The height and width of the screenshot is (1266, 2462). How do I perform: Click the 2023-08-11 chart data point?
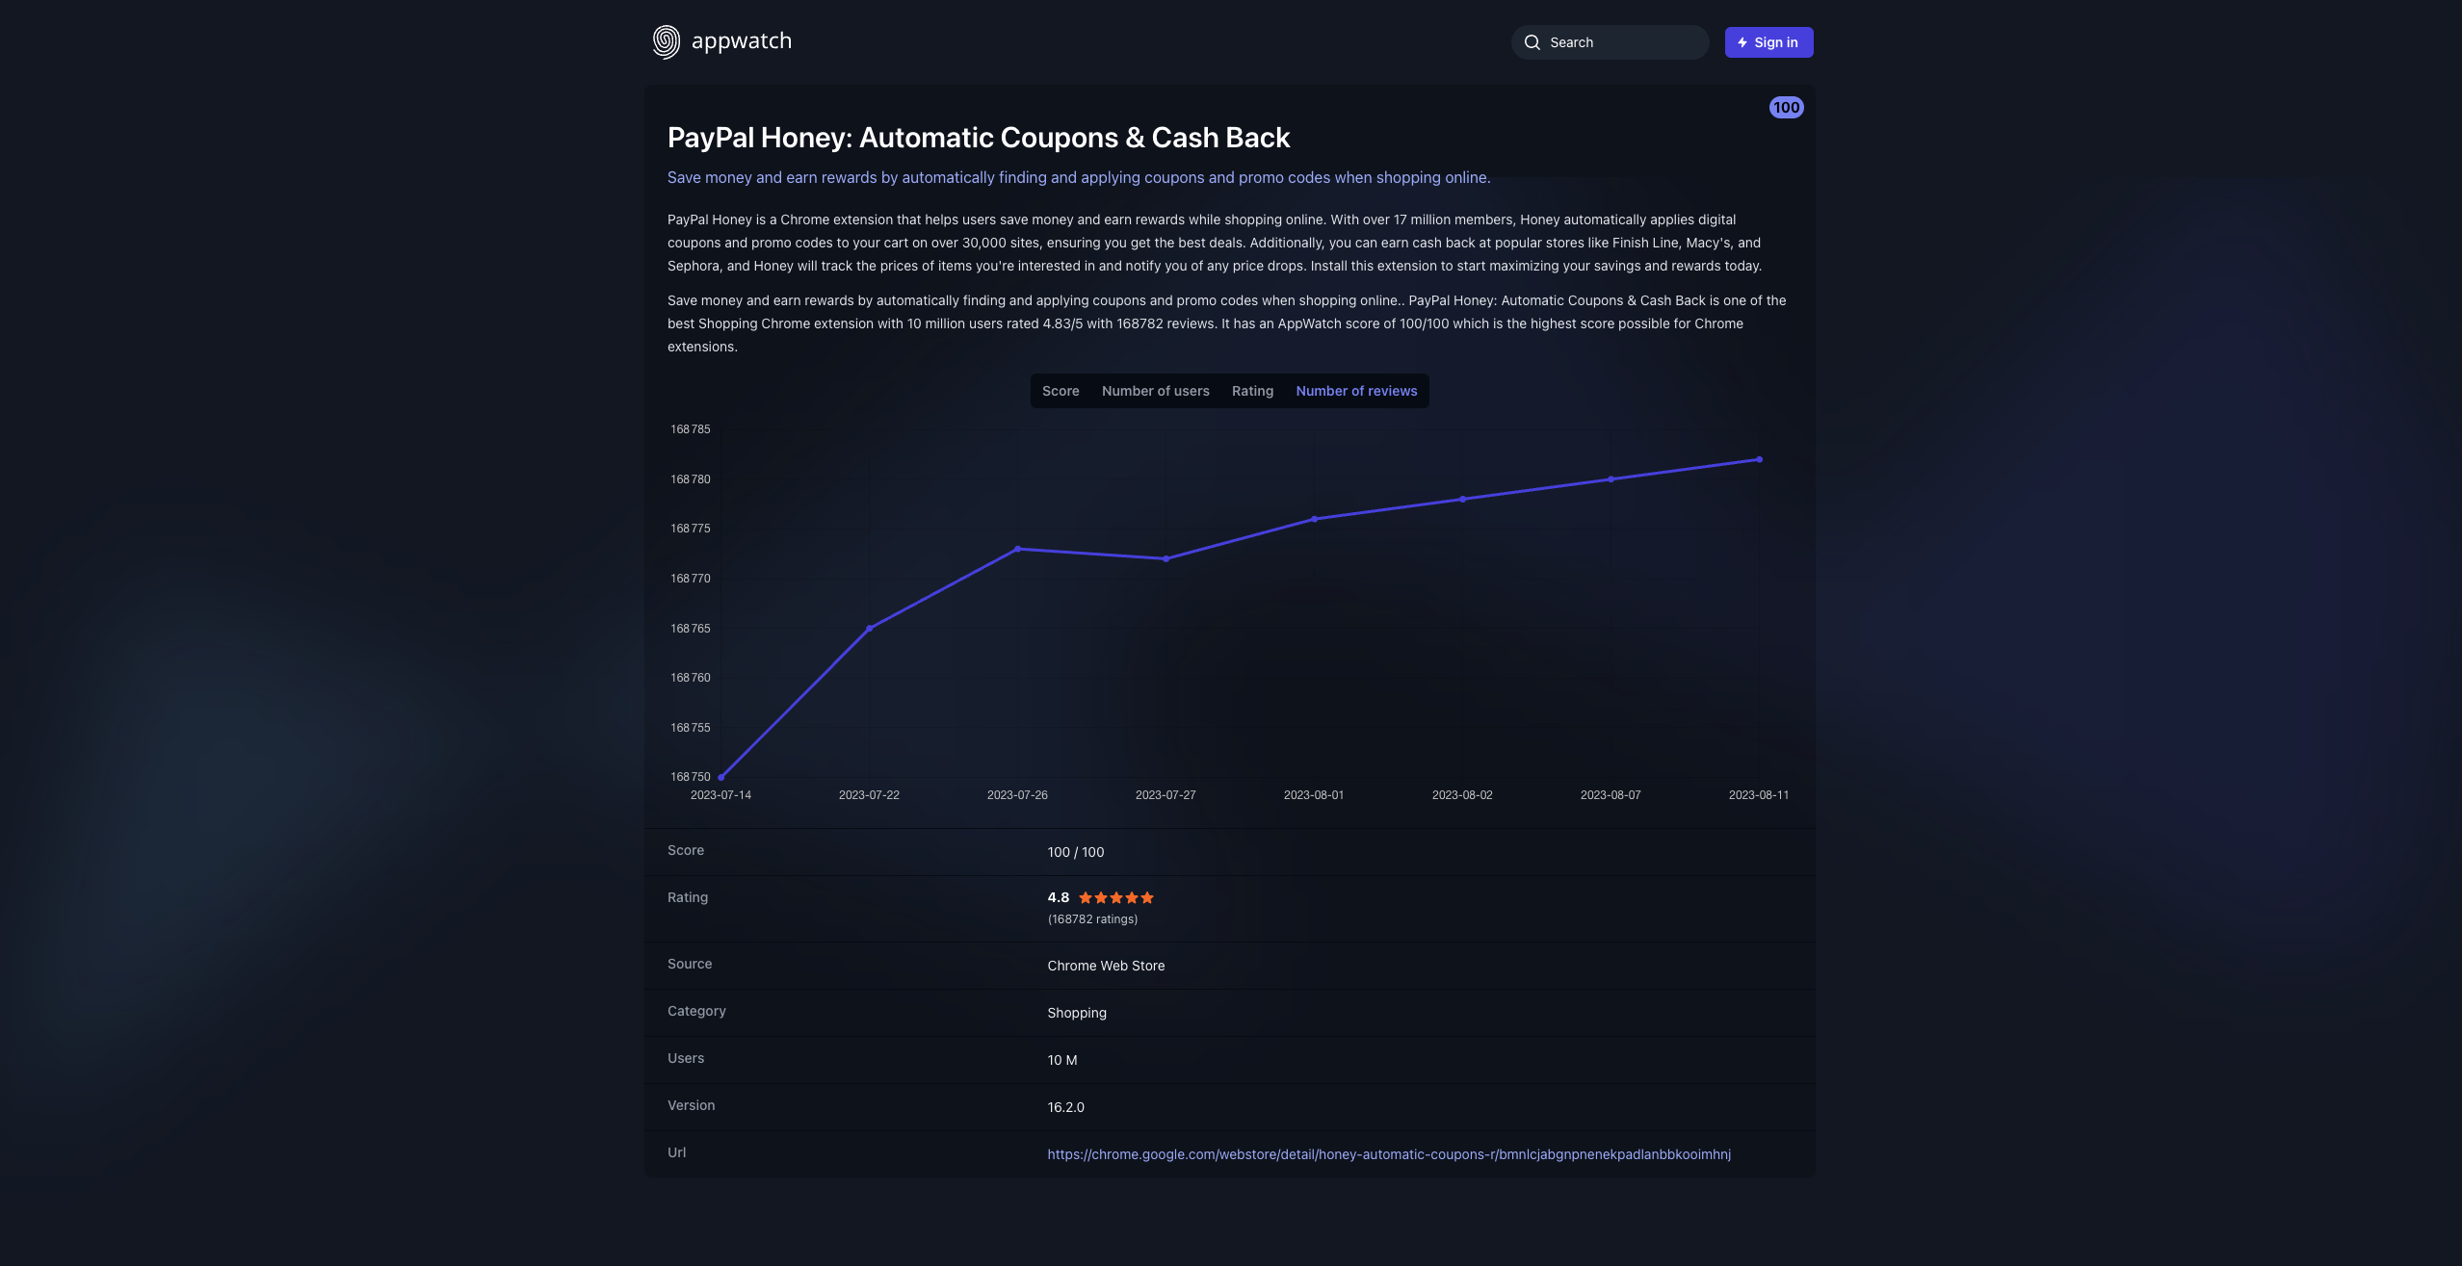[x=1760, y=459]
